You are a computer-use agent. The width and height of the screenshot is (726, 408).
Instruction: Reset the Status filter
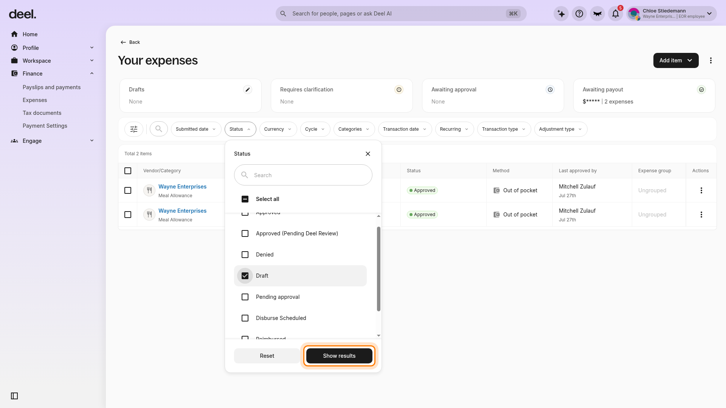click(x=267, y=356)
